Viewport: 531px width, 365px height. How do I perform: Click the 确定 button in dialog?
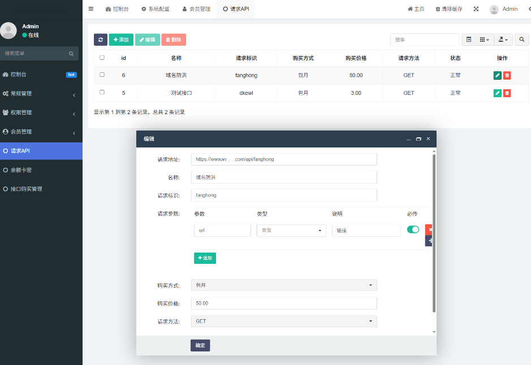click(200, 345)
